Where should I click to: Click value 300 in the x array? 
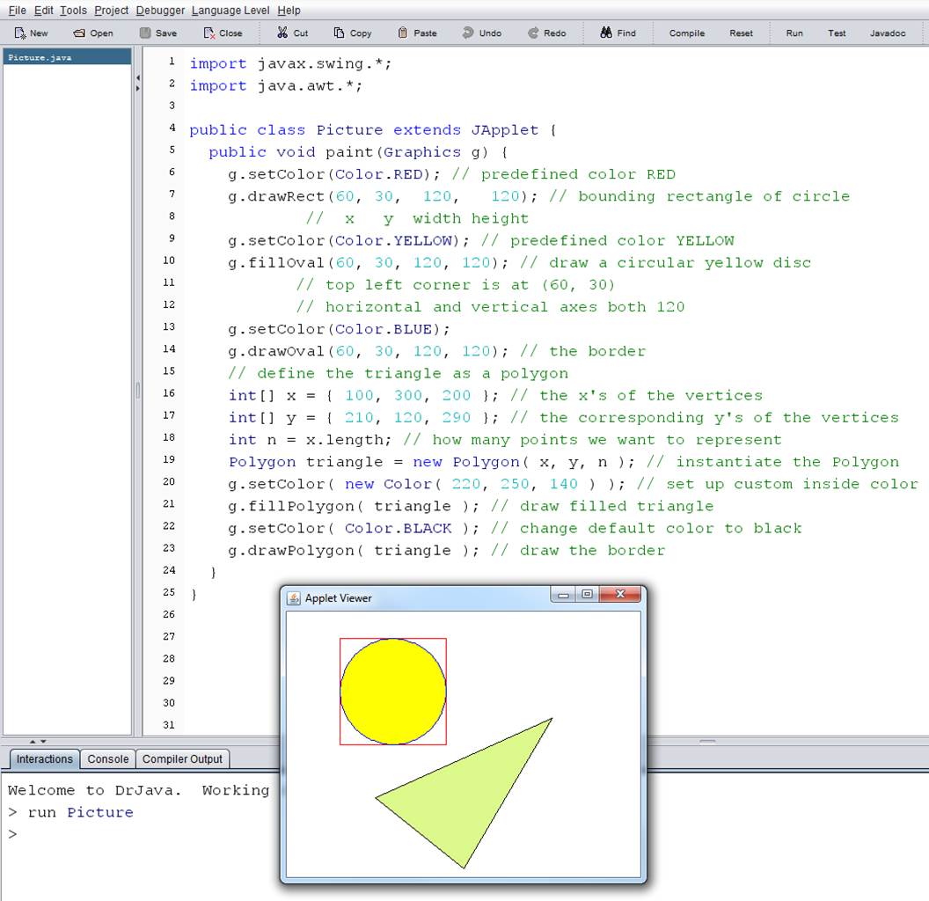[x=407, y=395]
